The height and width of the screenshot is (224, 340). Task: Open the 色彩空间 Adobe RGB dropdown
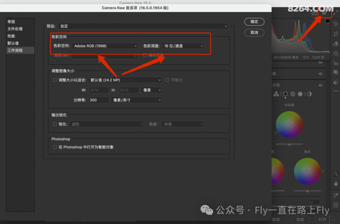coord(105,46)
